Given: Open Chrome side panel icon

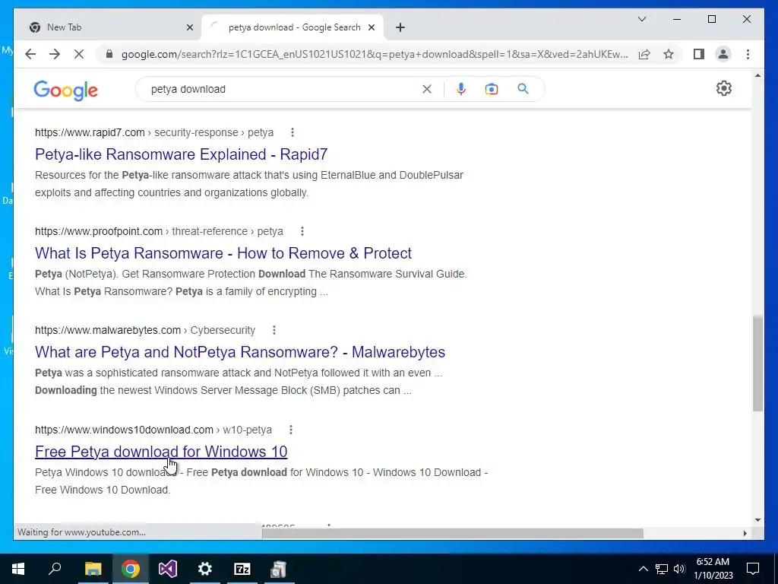Looking at the screenshot, I should point(699,54).
